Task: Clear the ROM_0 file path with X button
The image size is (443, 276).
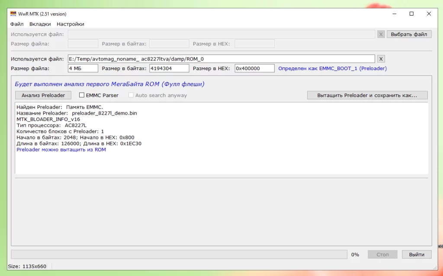Action: tap(381, 59)
